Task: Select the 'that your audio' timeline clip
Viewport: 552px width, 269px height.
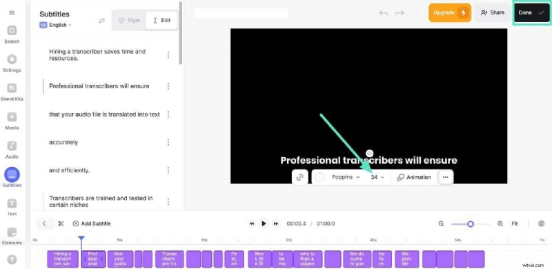Action: [120, 259]
